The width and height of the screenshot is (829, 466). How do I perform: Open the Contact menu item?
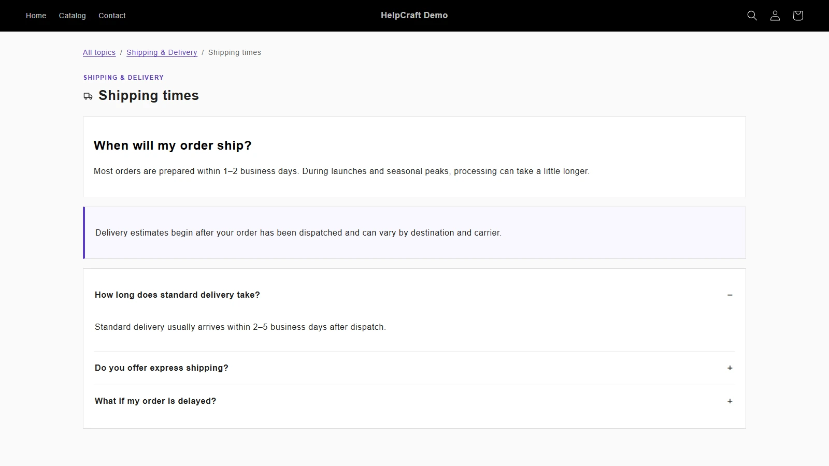click(112, 16)
